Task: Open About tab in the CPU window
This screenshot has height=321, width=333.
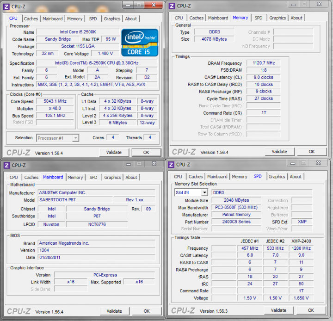Action: [x=131, y=19]
